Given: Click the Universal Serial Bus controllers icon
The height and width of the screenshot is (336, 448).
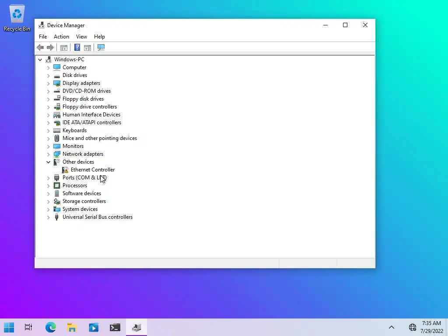Looking at the screenshot, I should [x=57, y=217].
